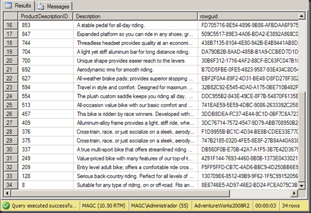This screenshot has width=311, height=213.
Task: Click cell with ID 513
Action: tap(45, 105)
